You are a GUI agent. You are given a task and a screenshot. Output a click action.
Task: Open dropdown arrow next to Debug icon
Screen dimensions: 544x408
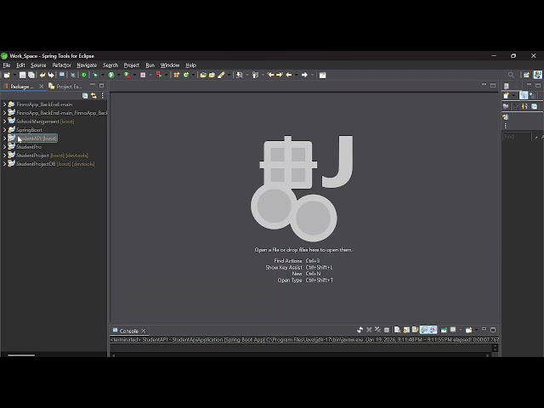(103, 75)
